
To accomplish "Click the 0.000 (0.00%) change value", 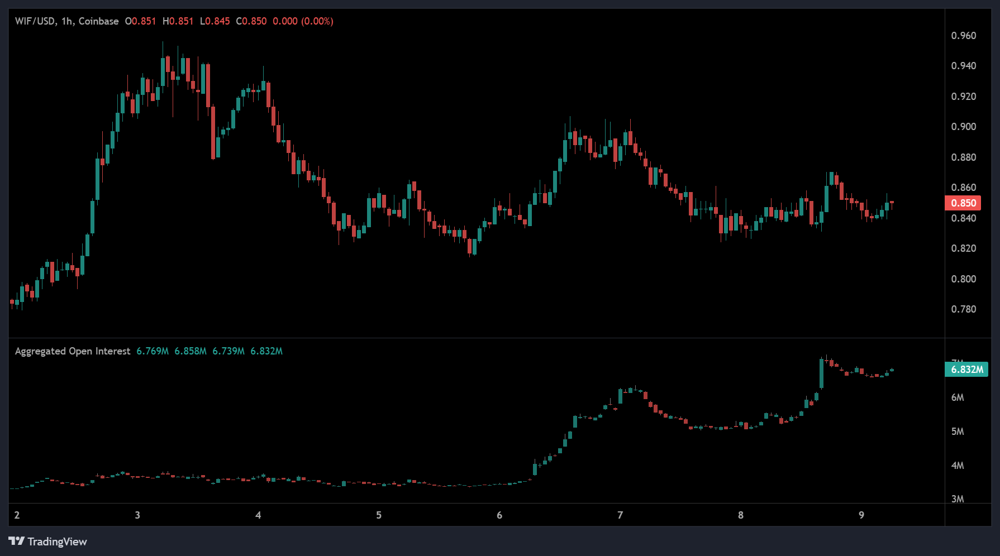I will click(x=303, y=21).
